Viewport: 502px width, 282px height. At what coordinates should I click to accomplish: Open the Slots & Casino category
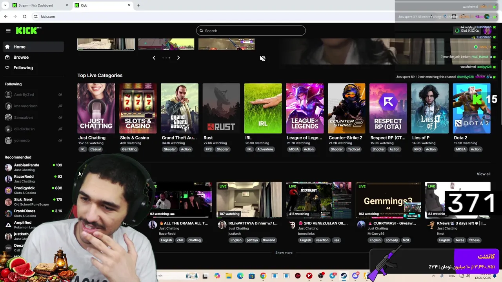[138, 108]
